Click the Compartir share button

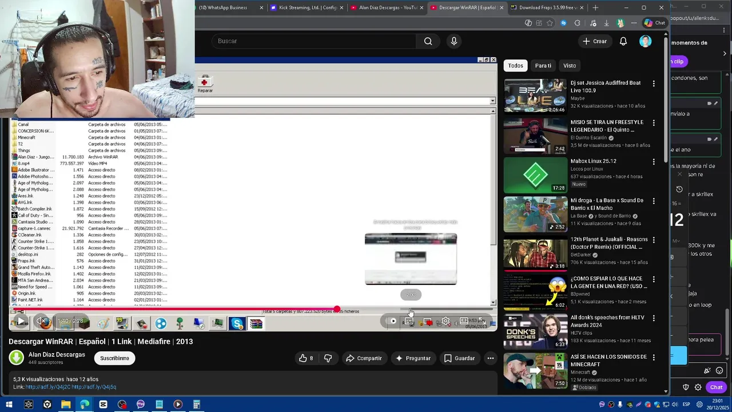(x=364, y=358)
